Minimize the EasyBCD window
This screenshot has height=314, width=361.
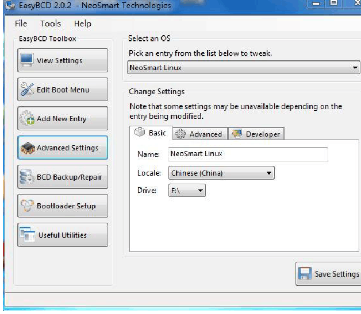316,3
